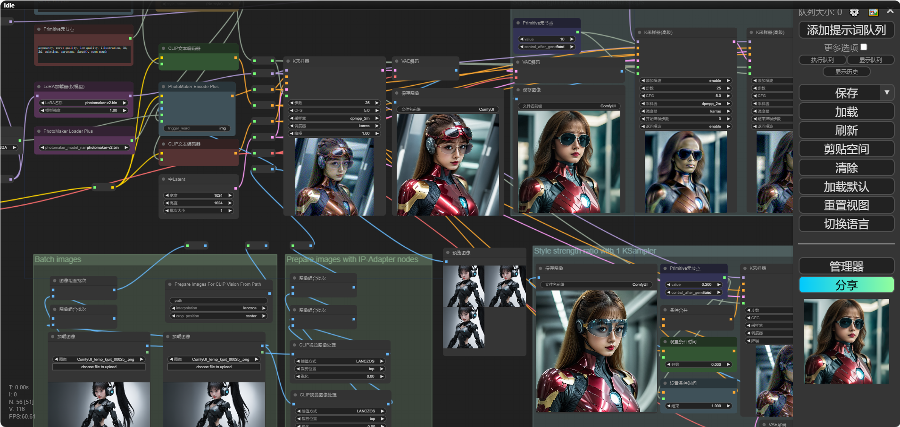Decrease 步数 value arrow in K采样器 node

point(291,103)
